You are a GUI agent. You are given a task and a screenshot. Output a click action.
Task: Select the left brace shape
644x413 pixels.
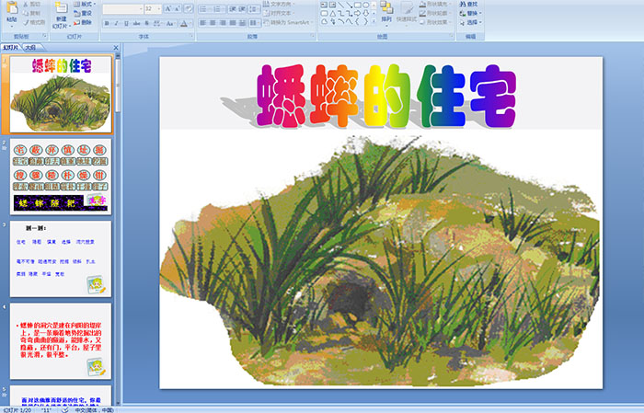[357, 22]
